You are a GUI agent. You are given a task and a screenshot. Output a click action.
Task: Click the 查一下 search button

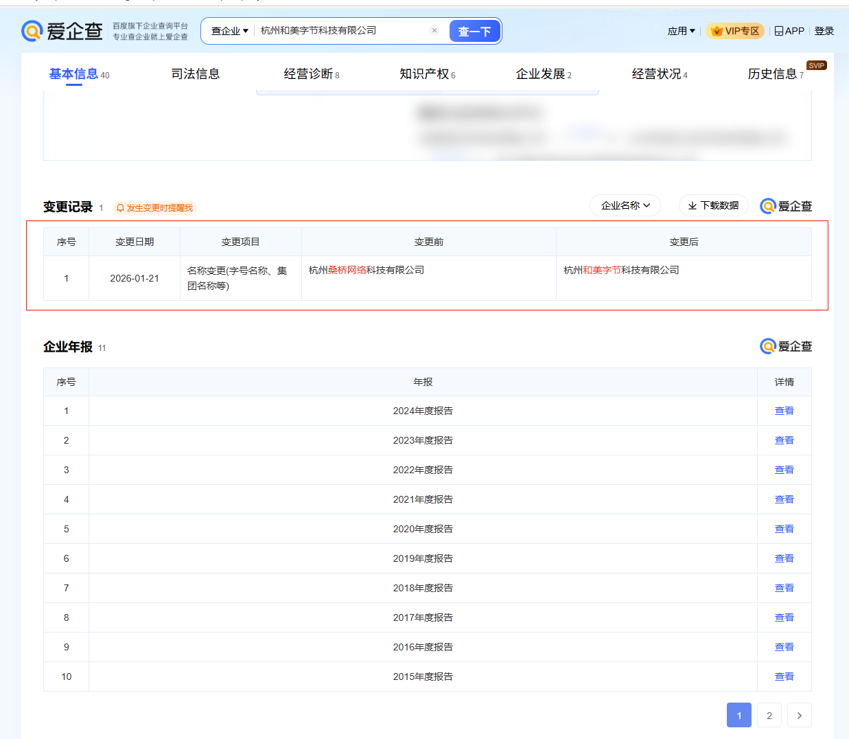pyautogui.click(x=474, y=30)
